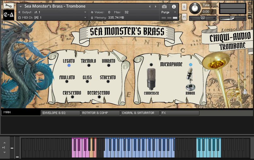Click the Max voices value 32

coord(126,12)
